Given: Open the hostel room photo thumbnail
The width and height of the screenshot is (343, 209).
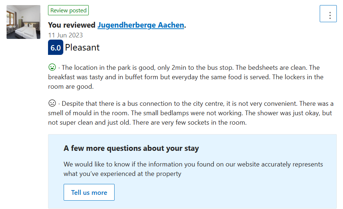Looking at the screenshot, I should [23, 22].
